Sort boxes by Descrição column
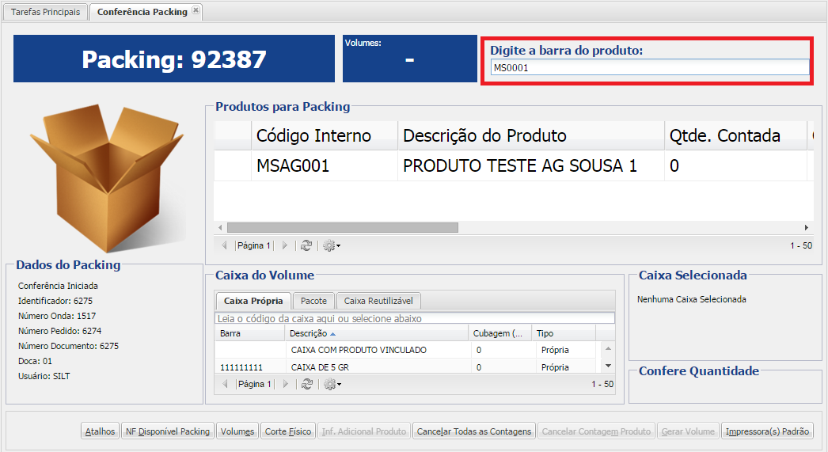 (x=377, y=333)
